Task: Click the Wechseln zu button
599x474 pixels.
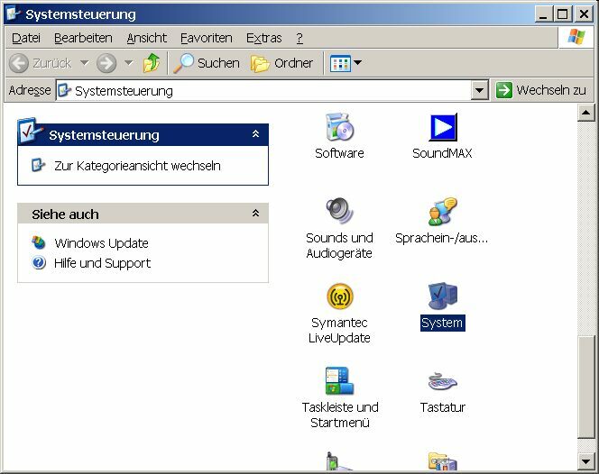Action: coord(541,90)
